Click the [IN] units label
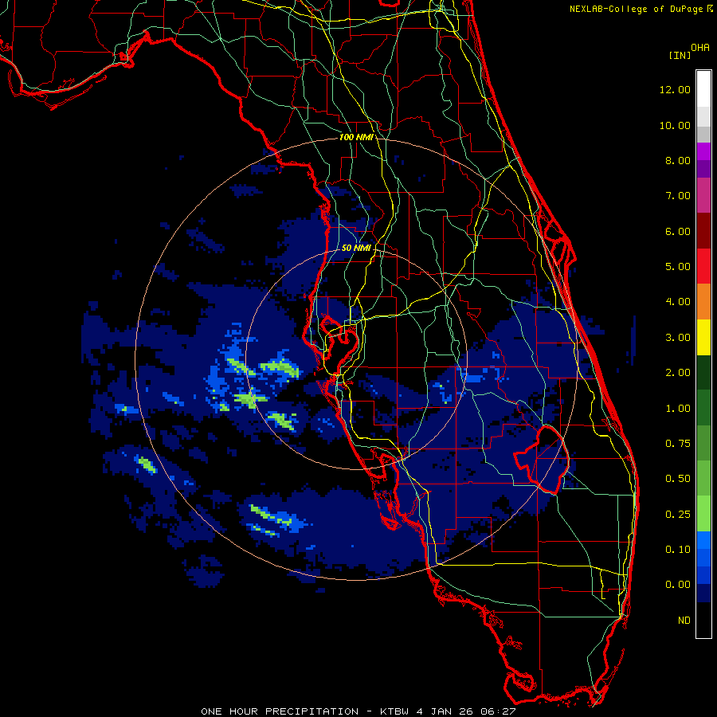717x717 pixels. pos(680,55)
